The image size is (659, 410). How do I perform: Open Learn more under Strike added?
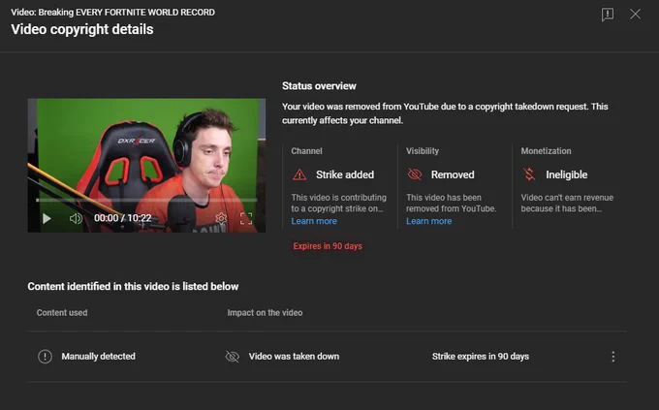point(314,221)
